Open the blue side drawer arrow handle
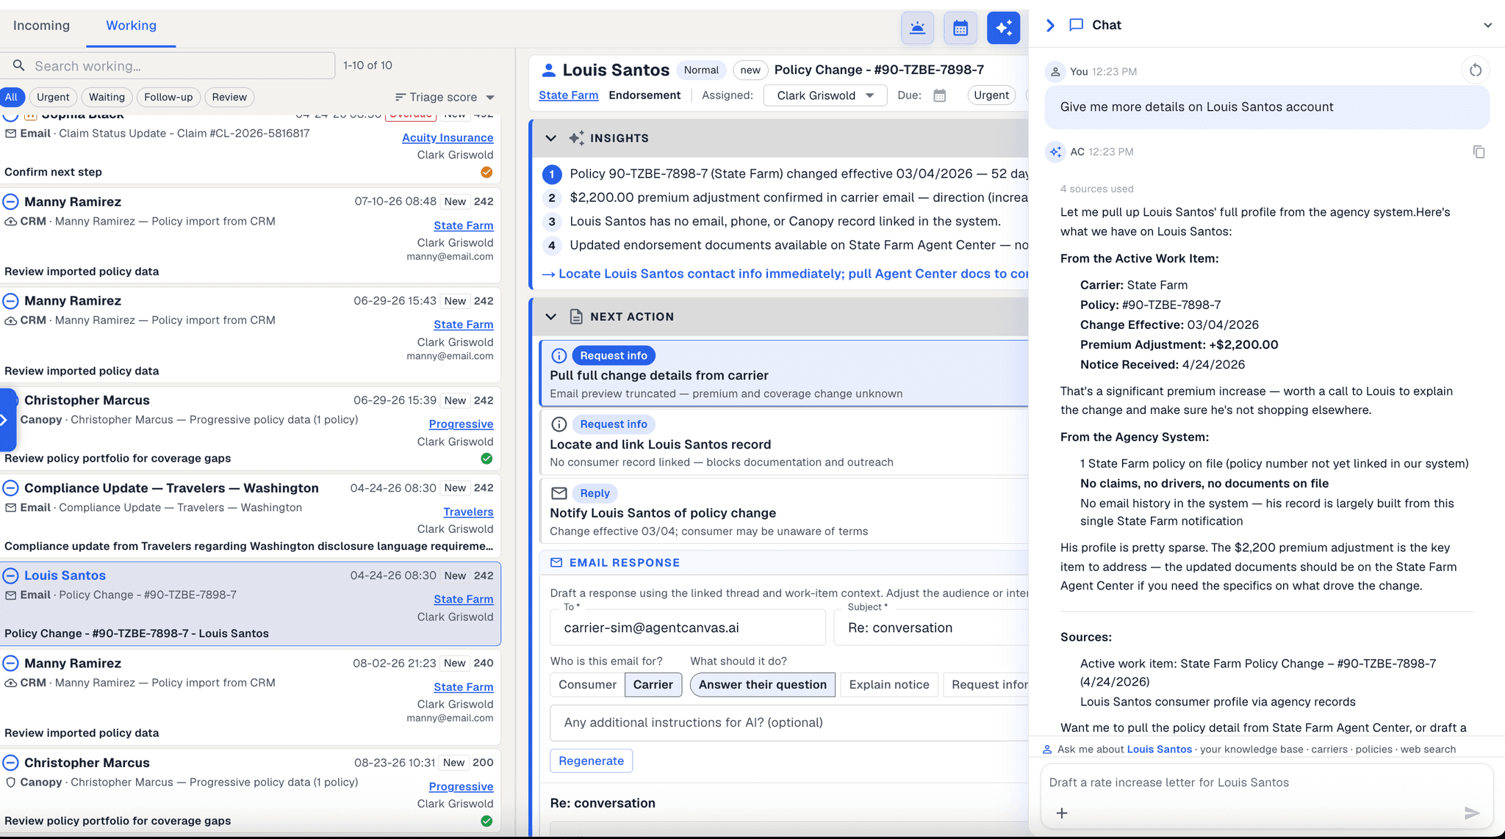 (7, 420)
